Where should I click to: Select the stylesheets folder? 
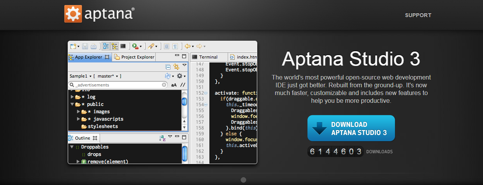click(100, 126)
